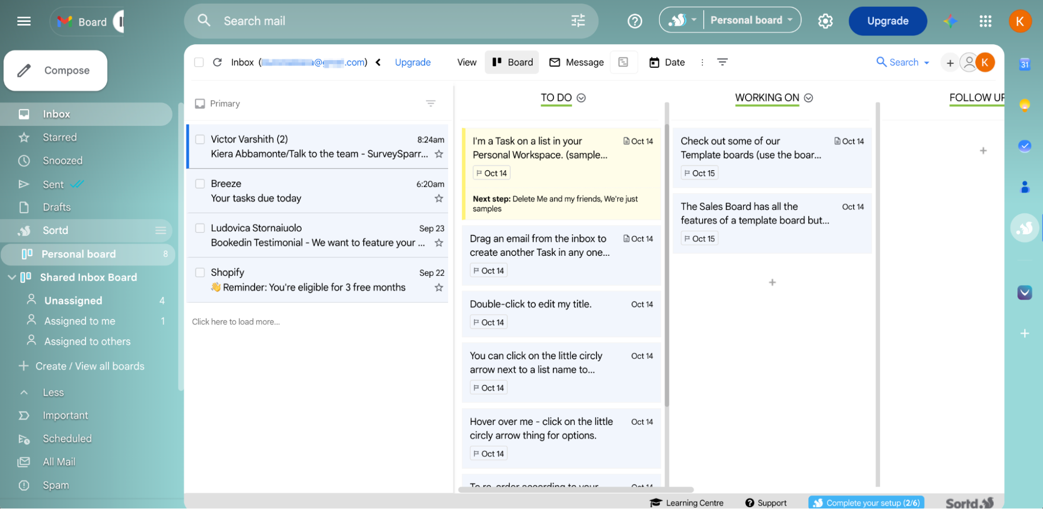This screenshot has height=509, width=1043.
Task: Open the settings gear icon
Action: pyautogui.click(x=825, y=21)
